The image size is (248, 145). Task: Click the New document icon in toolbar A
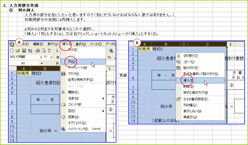click(12, 51)
